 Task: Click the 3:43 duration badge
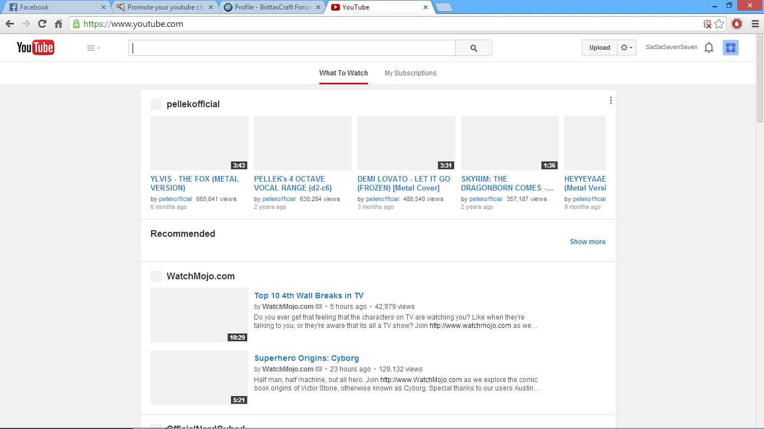239,165
